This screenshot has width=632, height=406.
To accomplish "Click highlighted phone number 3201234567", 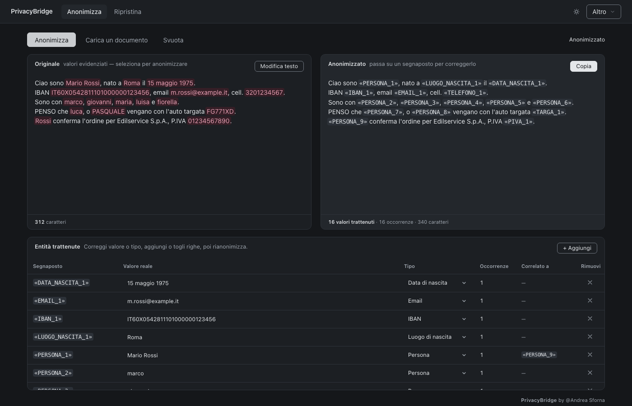I will 264,92.
